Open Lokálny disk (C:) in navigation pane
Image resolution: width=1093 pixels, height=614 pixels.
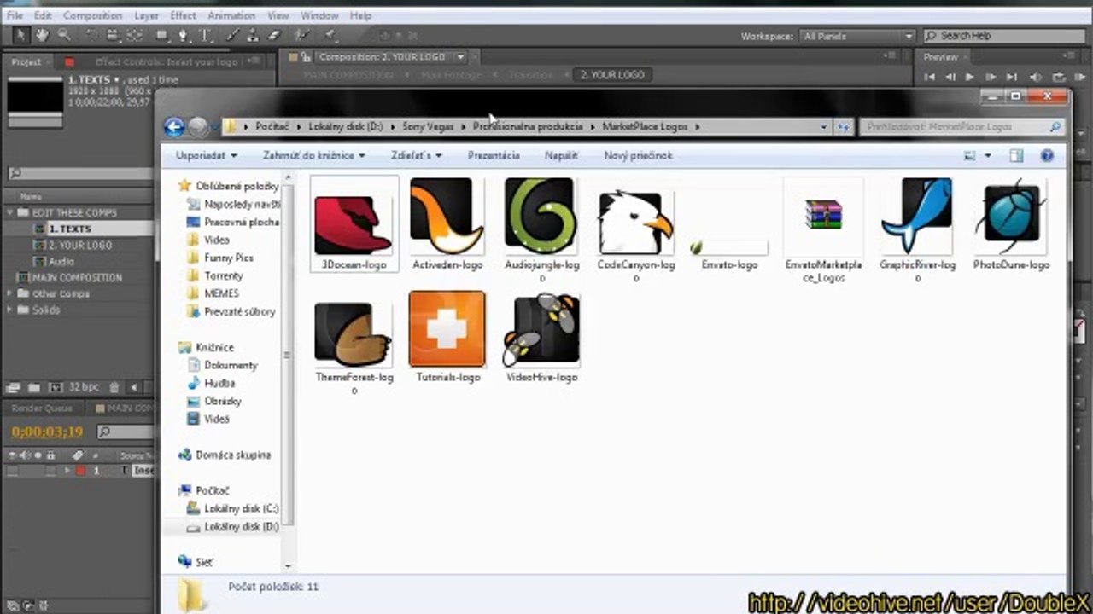click(233, 508)
